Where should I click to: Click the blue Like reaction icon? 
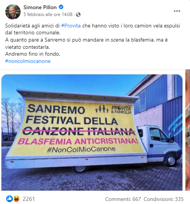[x=10, y=199]
